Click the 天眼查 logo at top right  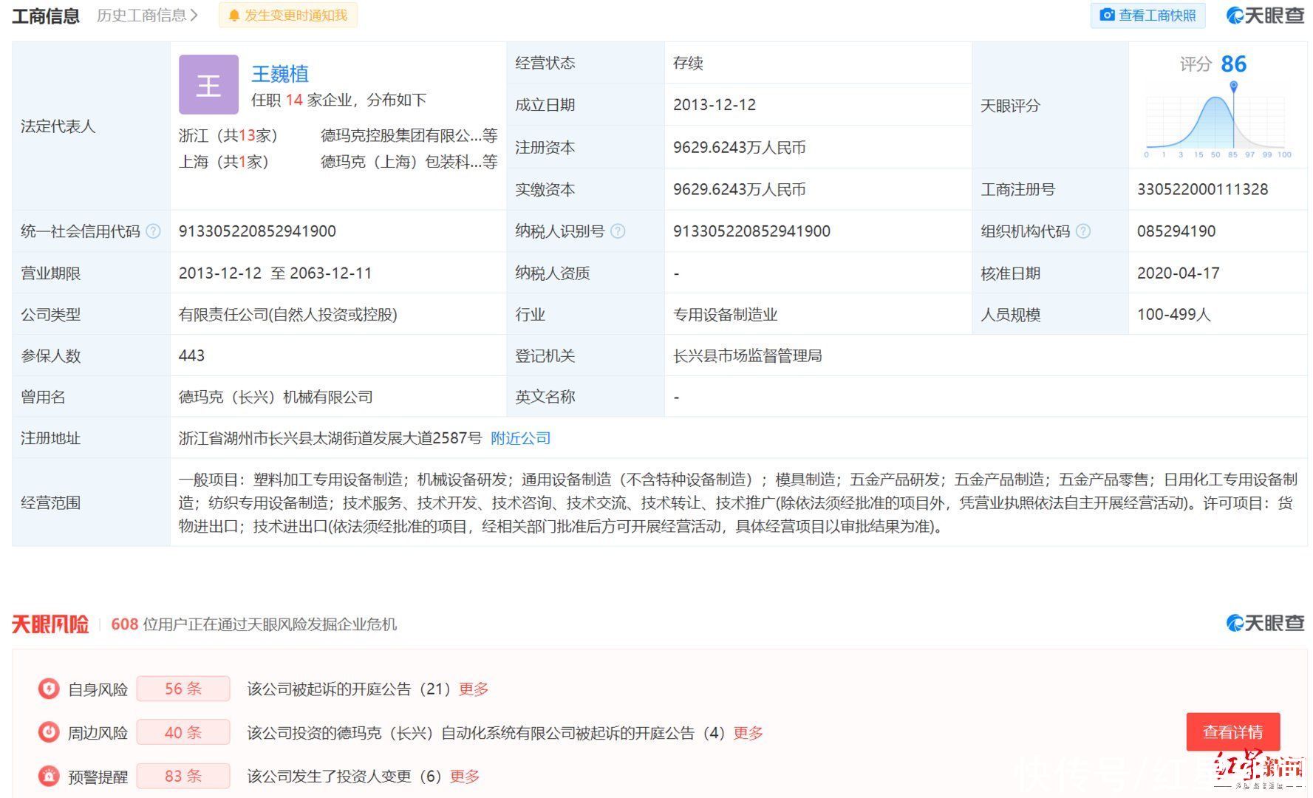pyautogui.click(x=1265, y=16)
